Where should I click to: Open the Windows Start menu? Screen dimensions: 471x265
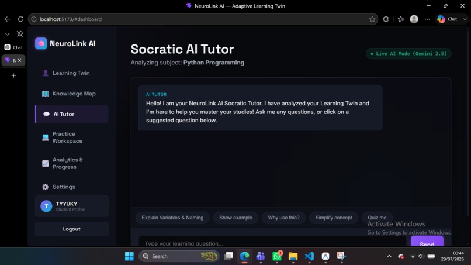tap(130, 256)
